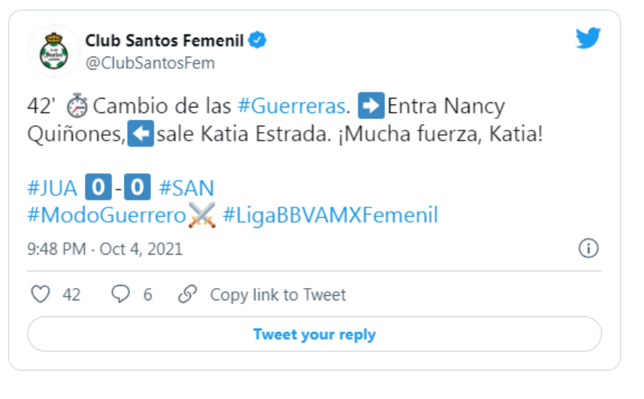Click the Twitter bird logo
The image size is (644, 399).
587,38
